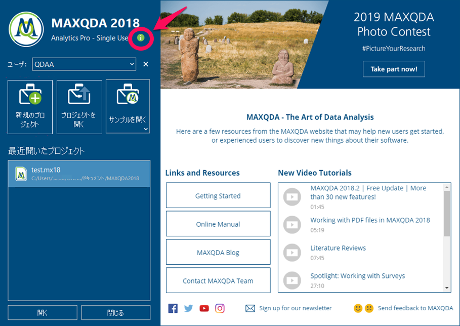460x326 pixels.
Task: Open the Twitter icon
Action: point(188,308)
